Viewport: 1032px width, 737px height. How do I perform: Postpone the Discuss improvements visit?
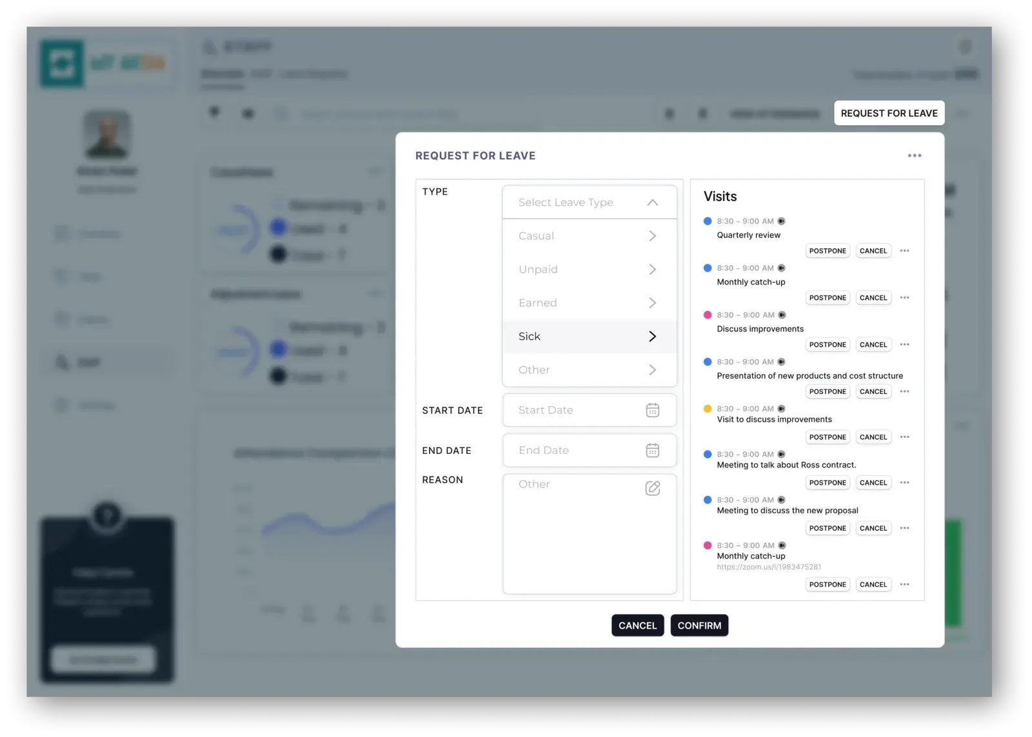click(x=828, y=345)
